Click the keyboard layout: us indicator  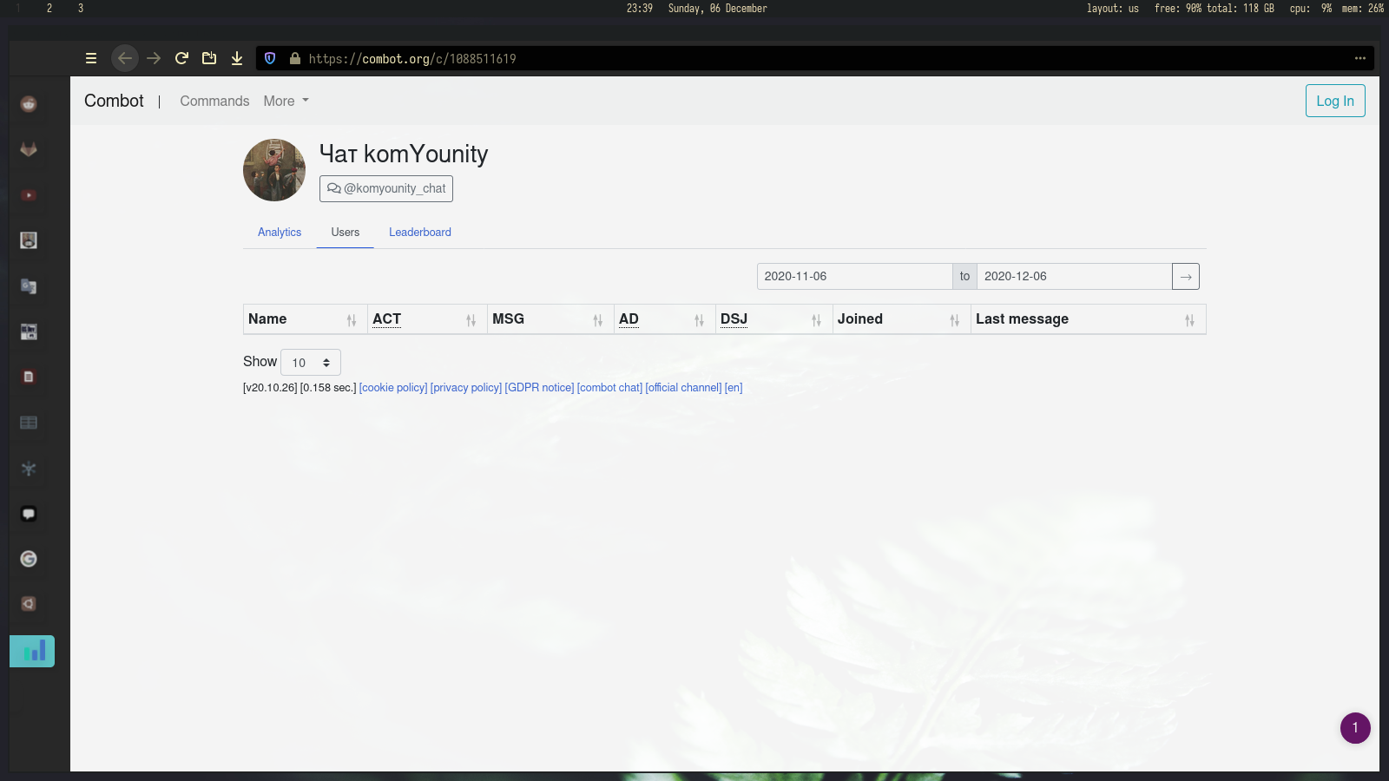pos(1113,8)
